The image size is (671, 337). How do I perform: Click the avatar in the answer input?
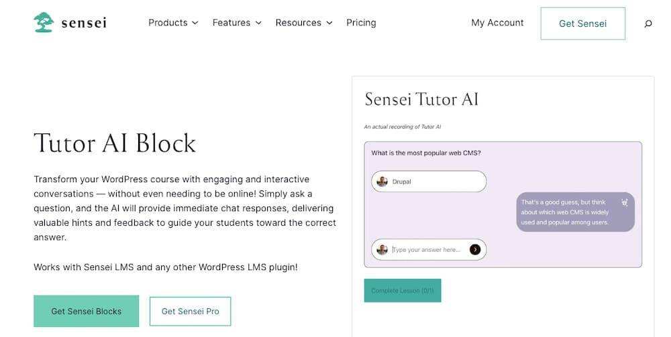382,250
